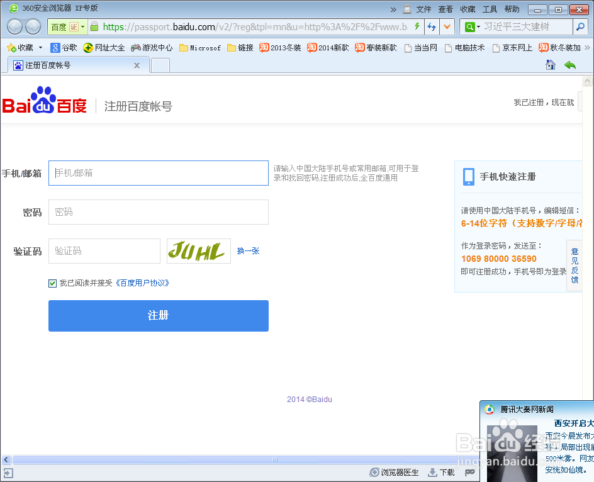Click the 西安开启大 news headline in popup

(x=573, y=423)
